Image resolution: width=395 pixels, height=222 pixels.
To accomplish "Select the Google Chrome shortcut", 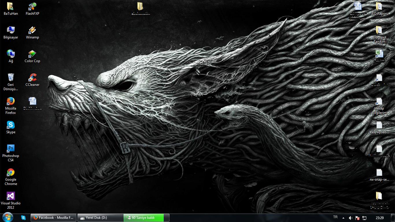I will [11, 177].
